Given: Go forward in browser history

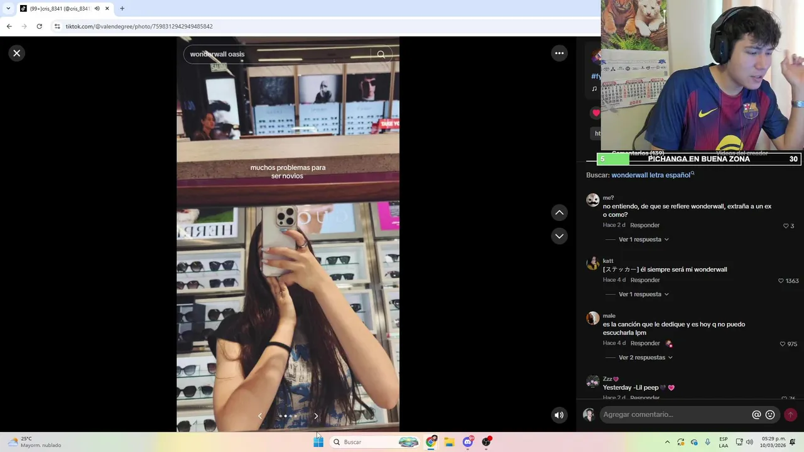Looking at the screenshot, I should point(24,26).
